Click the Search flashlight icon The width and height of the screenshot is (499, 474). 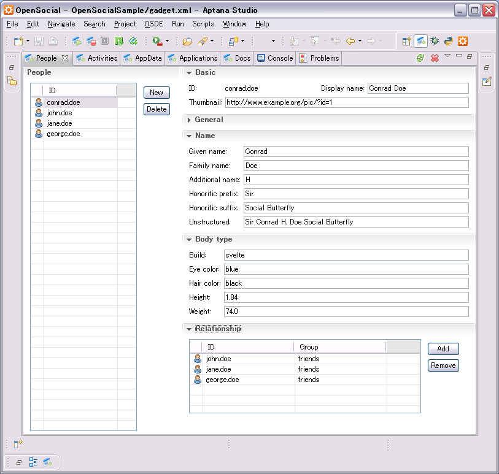tap(203, 41)
